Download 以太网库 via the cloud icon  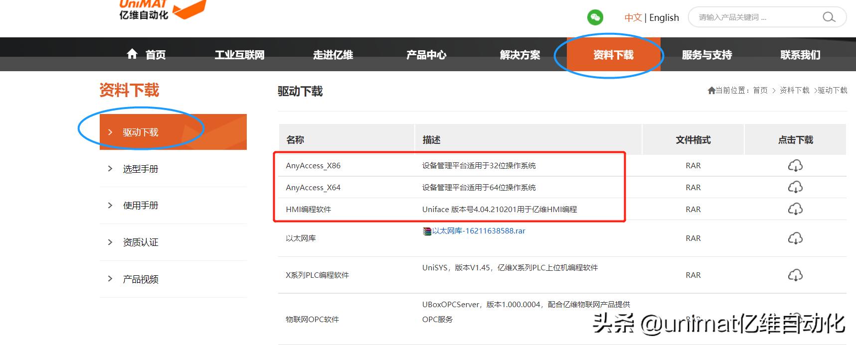795,238
